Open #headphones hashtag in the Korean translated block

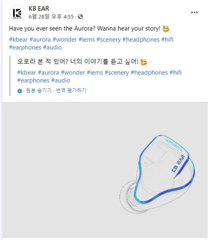pos(149,73)
